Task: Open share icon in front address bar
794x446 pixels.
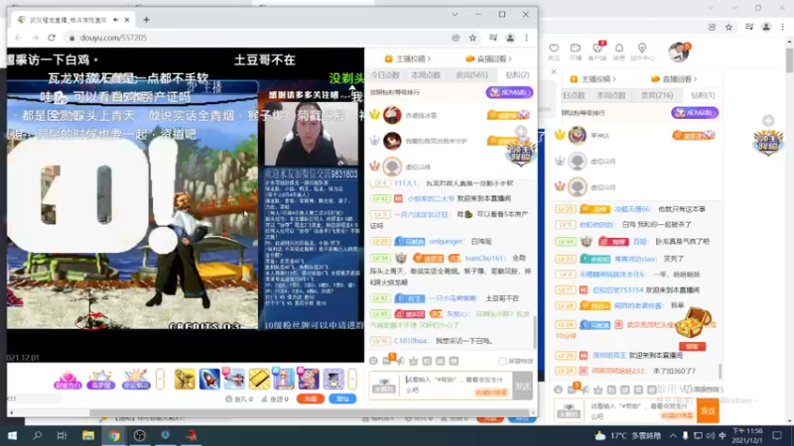Action: 456,38
